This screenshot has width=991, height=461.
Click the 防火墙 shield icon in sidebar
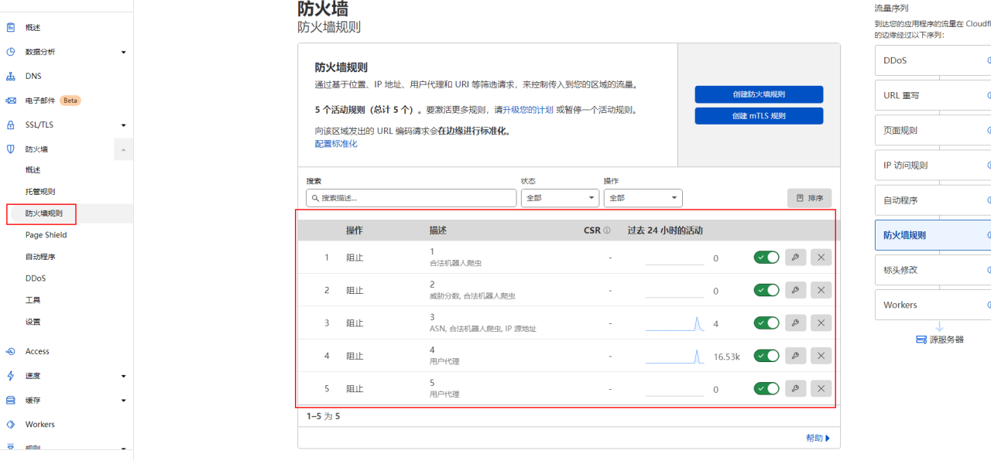click(11, 149)
